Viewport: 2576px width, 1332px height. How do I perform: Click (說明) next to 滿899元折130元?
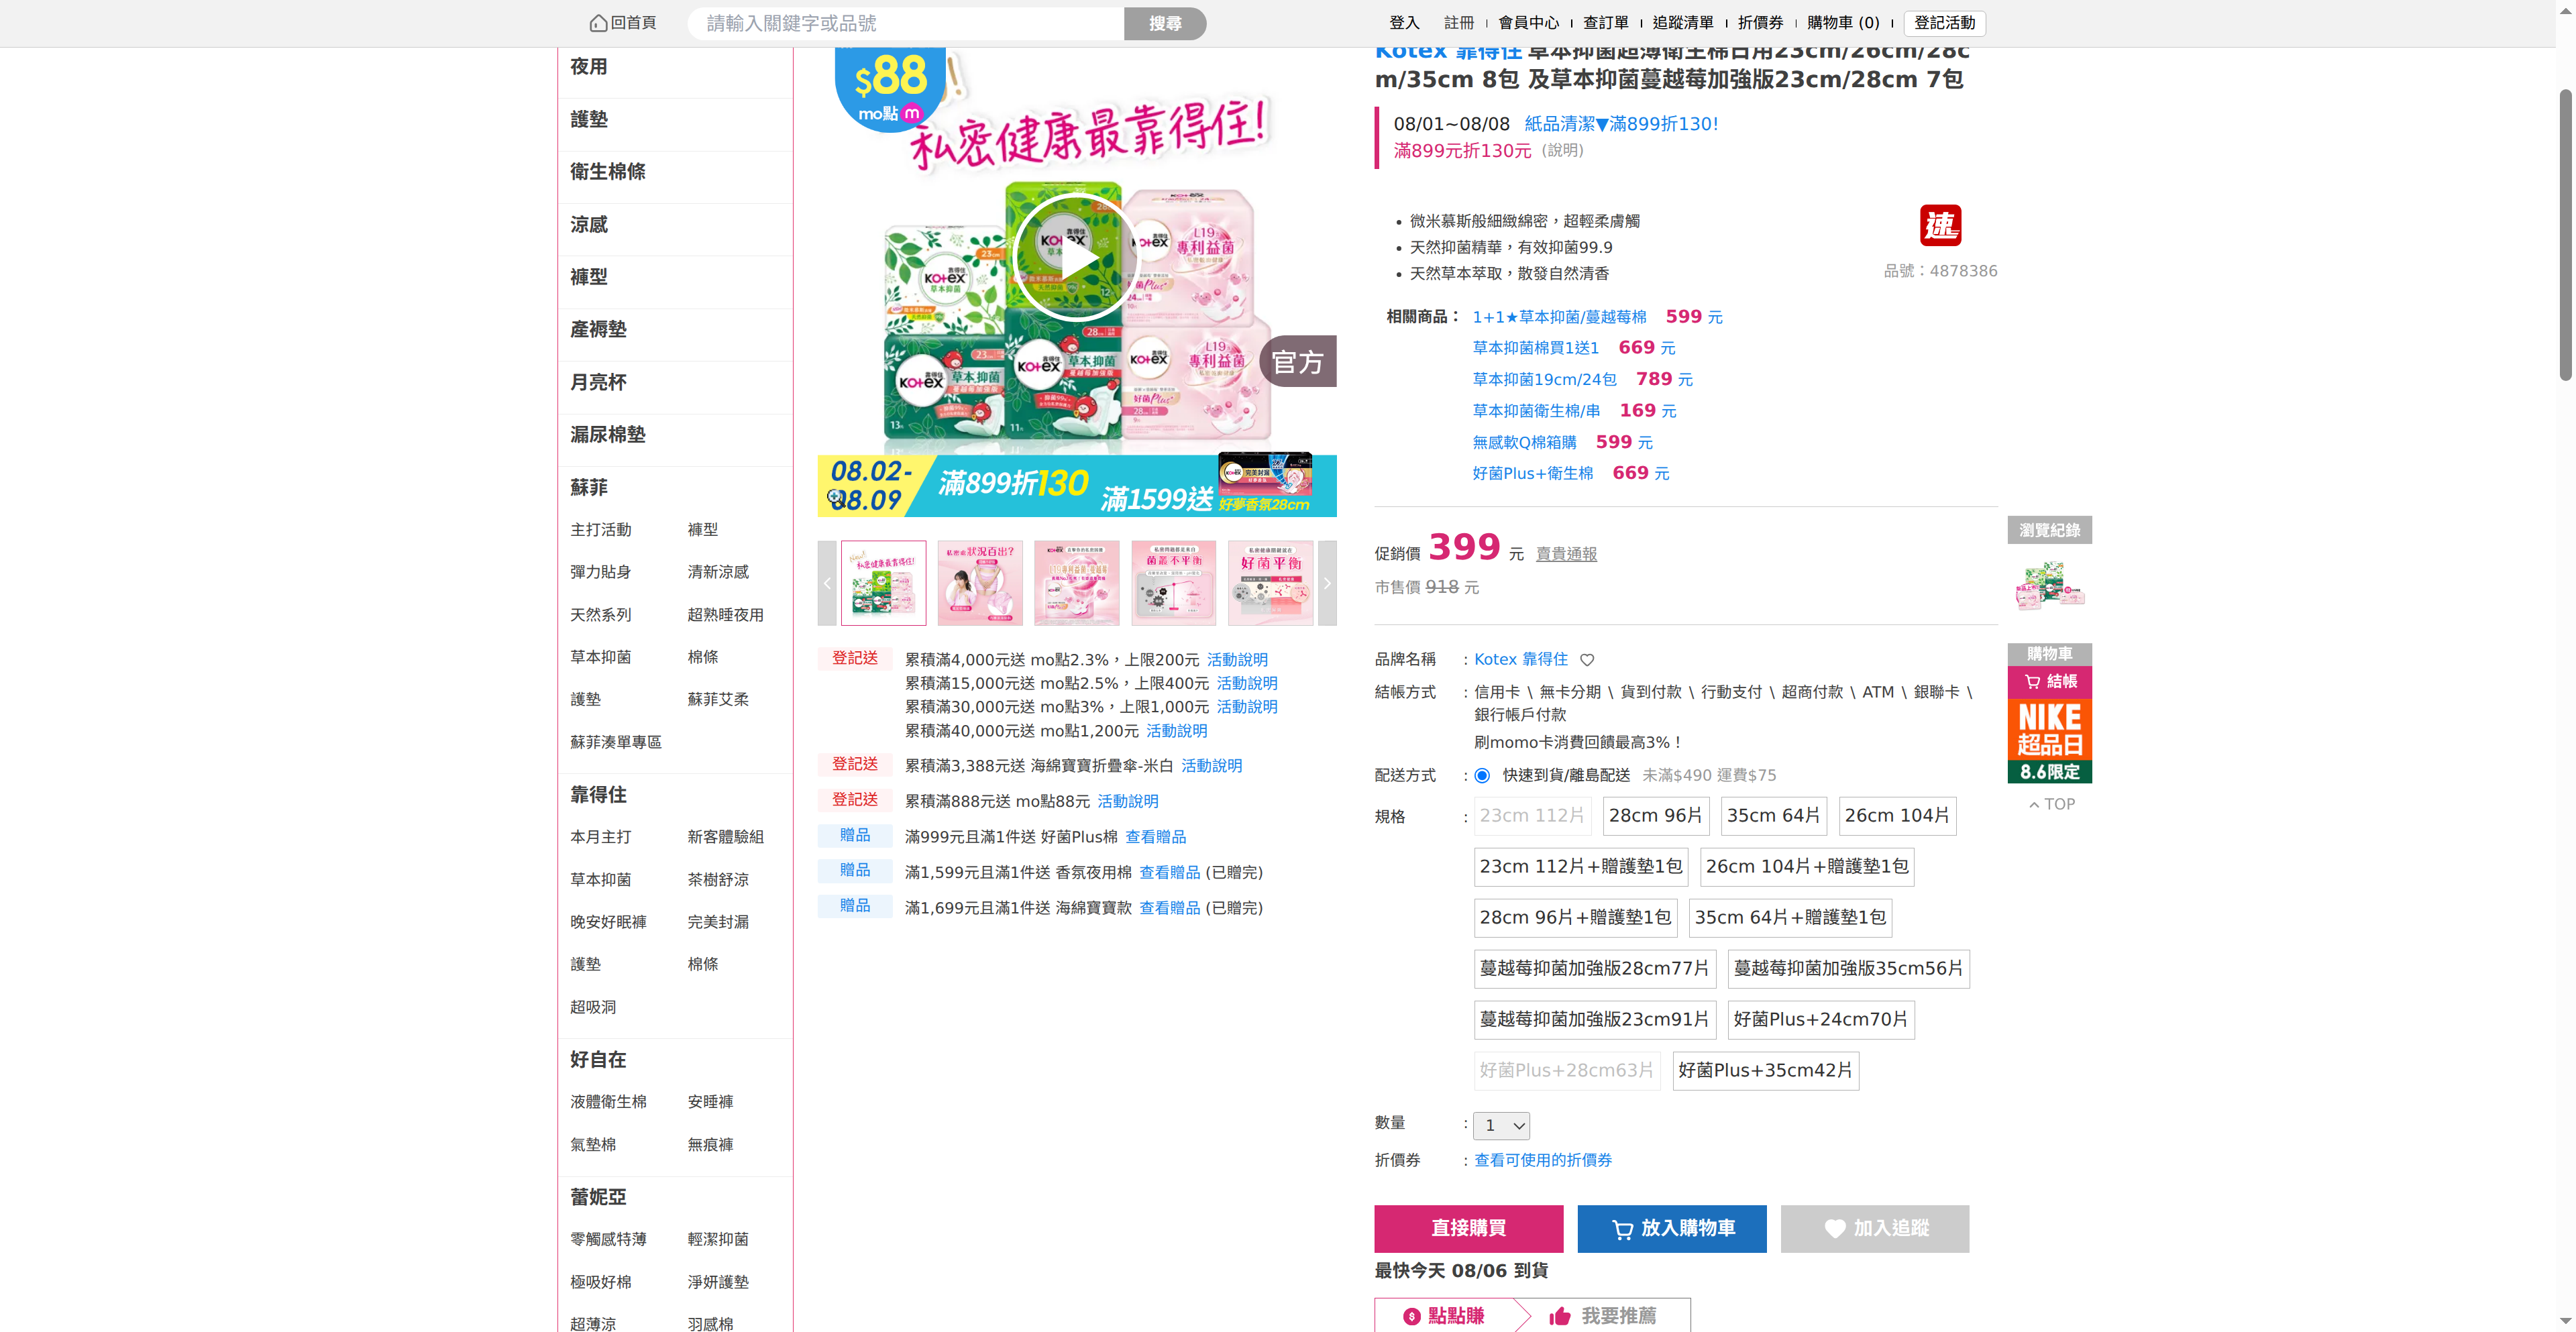[1563, 151]
